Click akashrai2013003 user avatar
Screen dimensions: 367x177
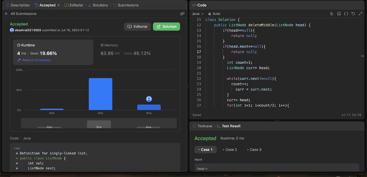click(12, 30)
